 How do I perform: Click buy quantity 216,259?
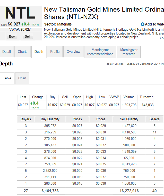[50, 132]
